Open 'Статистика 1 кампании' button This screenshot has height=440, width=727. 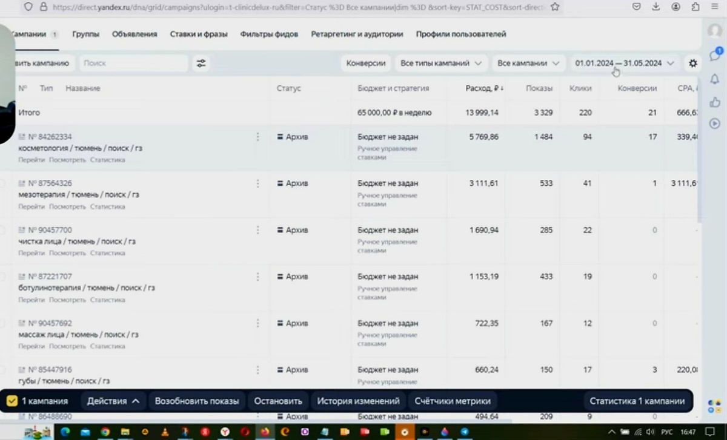point(637,401)
